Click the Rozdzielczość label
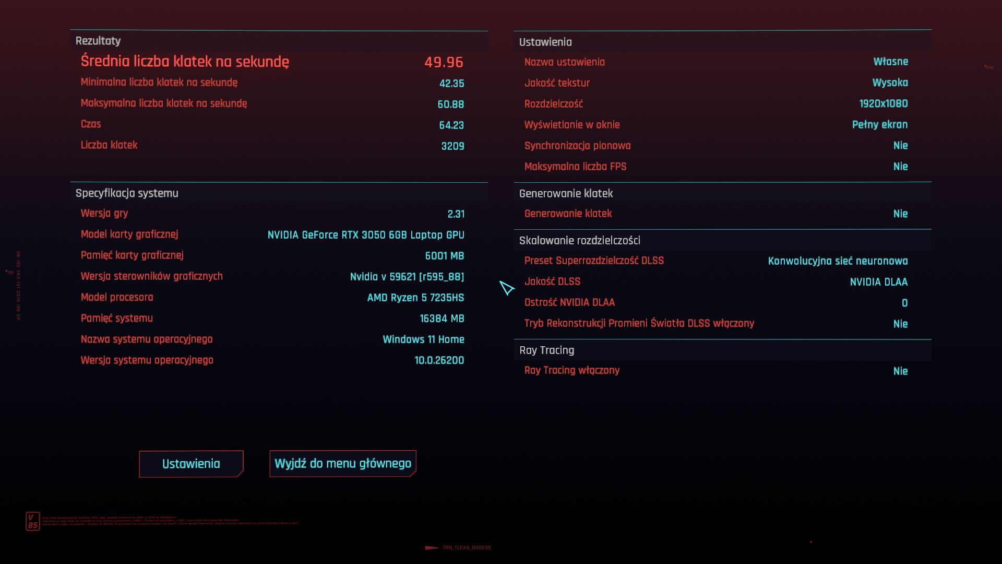1002x564 pixels. [x=553, y=104]
